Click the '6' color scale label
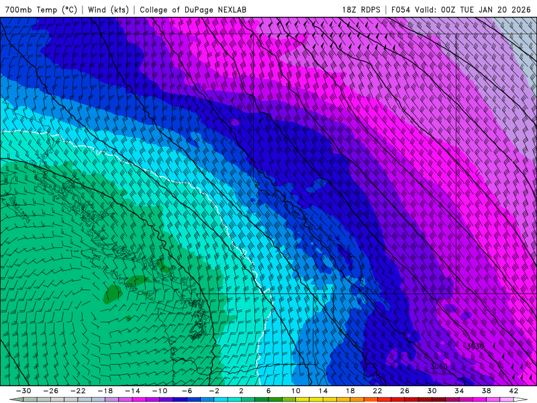Screen dimensions: 537x403 pyautogui.click(x=268, y=391)
